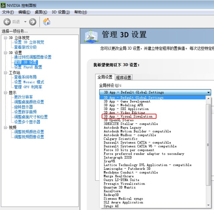This screenshot has height=210, width=214.
Task: Select Oasys LS-DYNA Suite preset
Action: coord(152,180)
